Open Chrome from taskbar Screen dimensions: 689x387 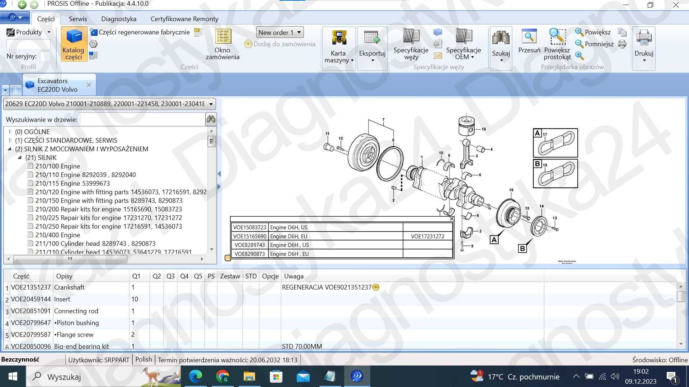(222, 376)
